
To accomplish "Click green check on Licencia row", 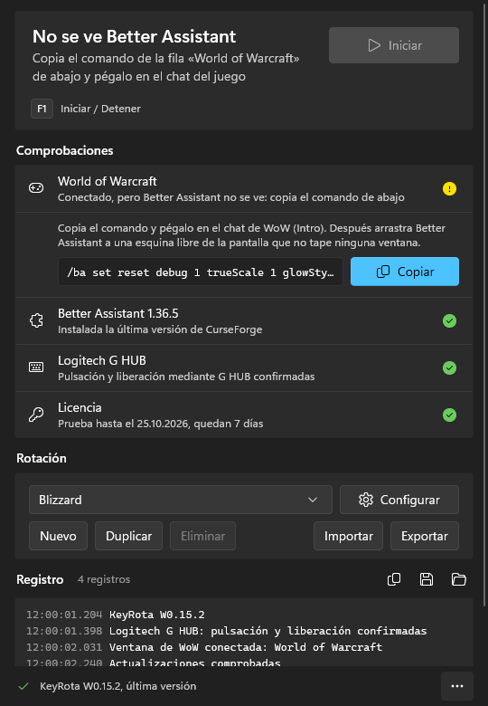I will point(449,415).
